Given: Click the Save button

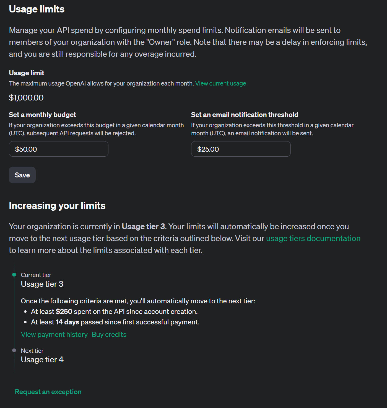Looking at the screenshot, I should pyautogui.click(x=22, y=175).
